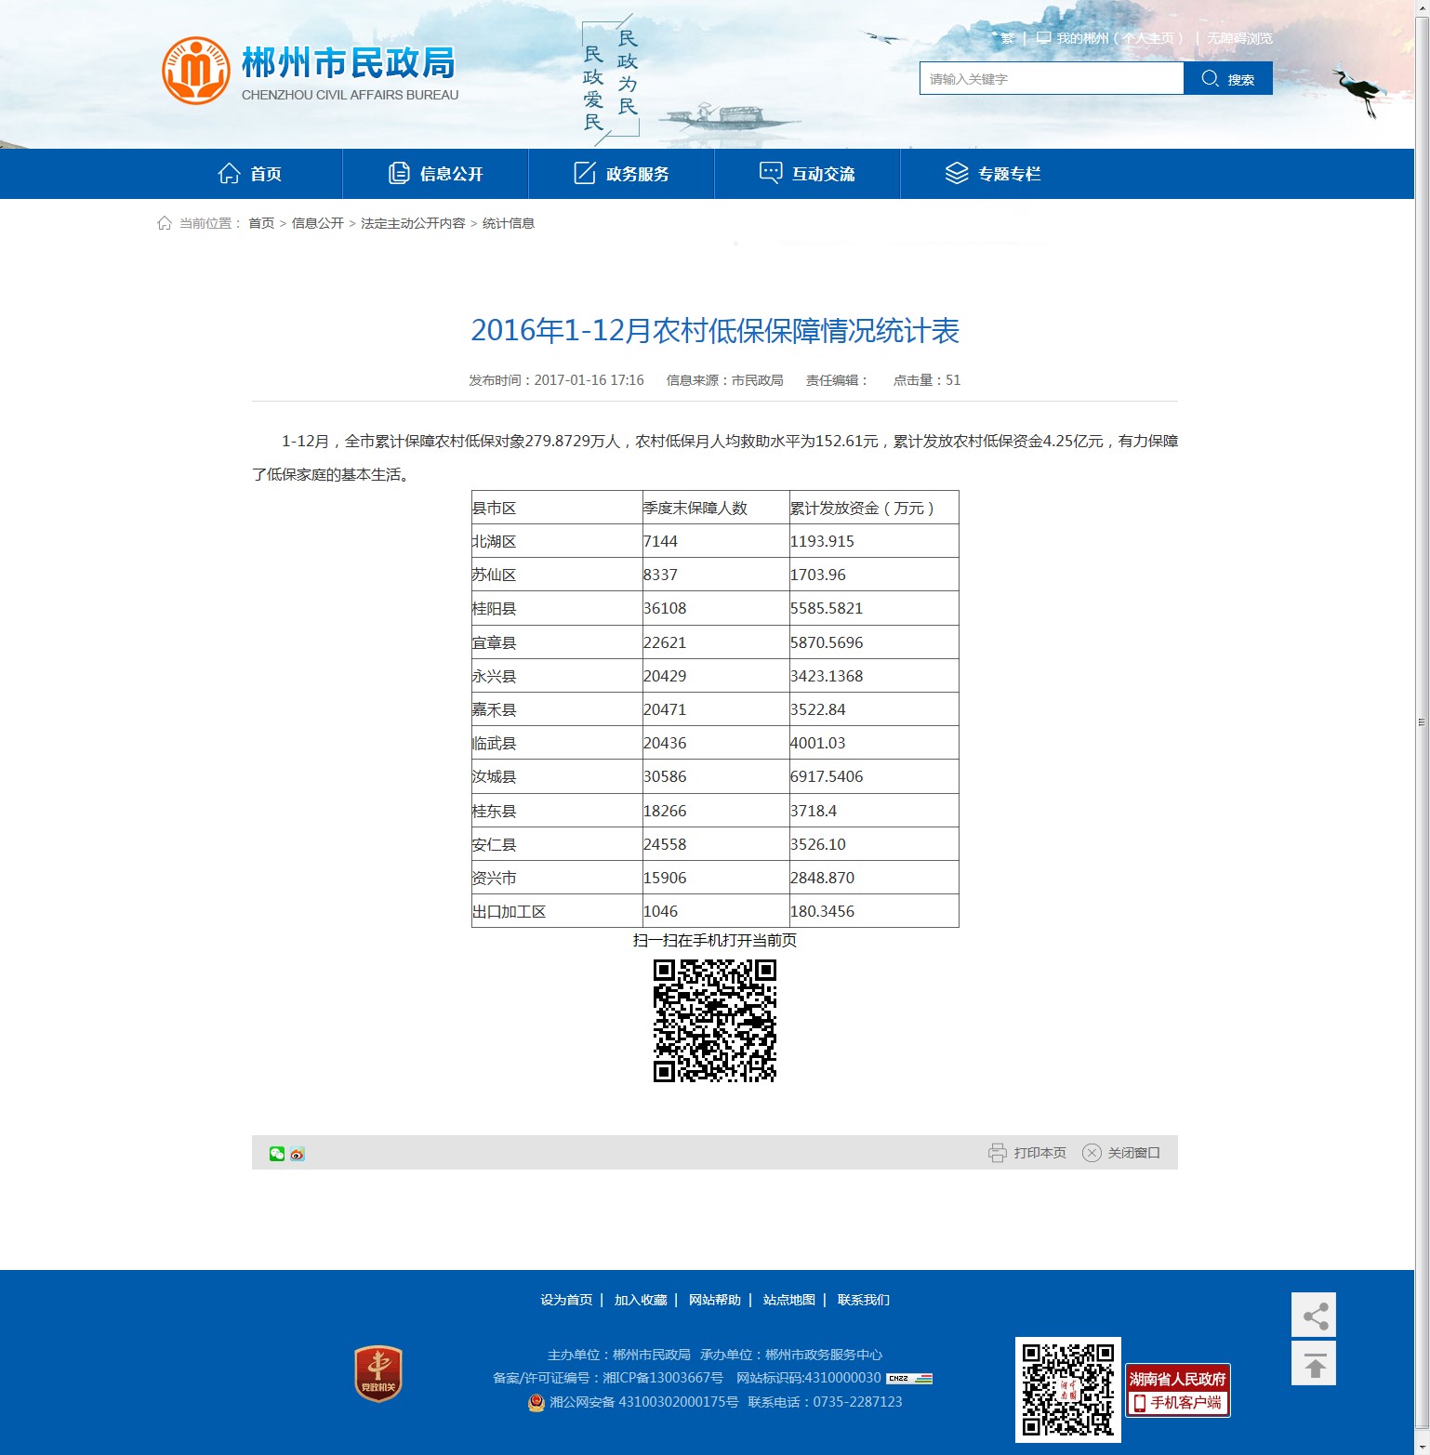
Task: Open the 首页 navigation menu
Action: click(250, 174)
